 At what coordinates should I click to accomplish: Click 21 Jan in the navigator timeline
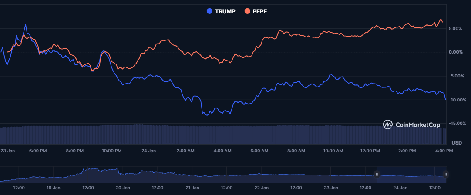click(x=192, y=188)
